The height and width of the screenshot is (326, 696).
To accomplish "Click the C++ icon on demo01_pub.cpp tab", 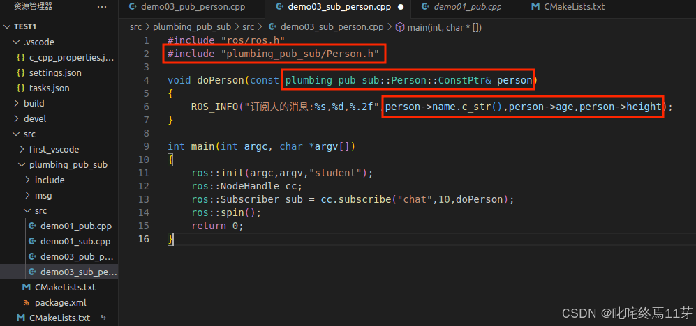I will (425, 7).
